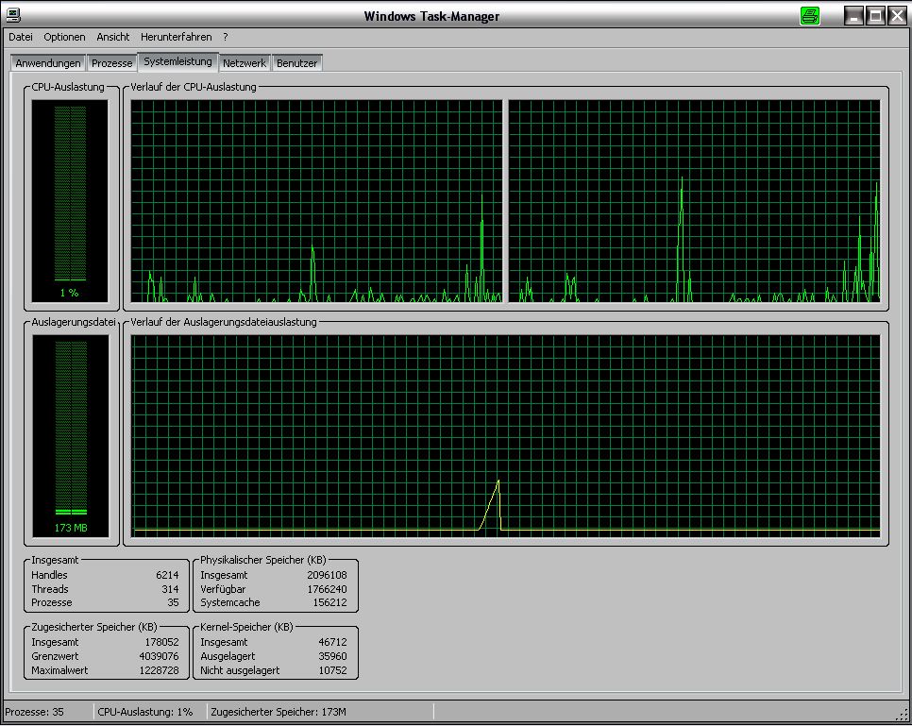Click status bar Zugesicherter Speicher: 173M
Screen dimensions: 912x726
[279, 712]
